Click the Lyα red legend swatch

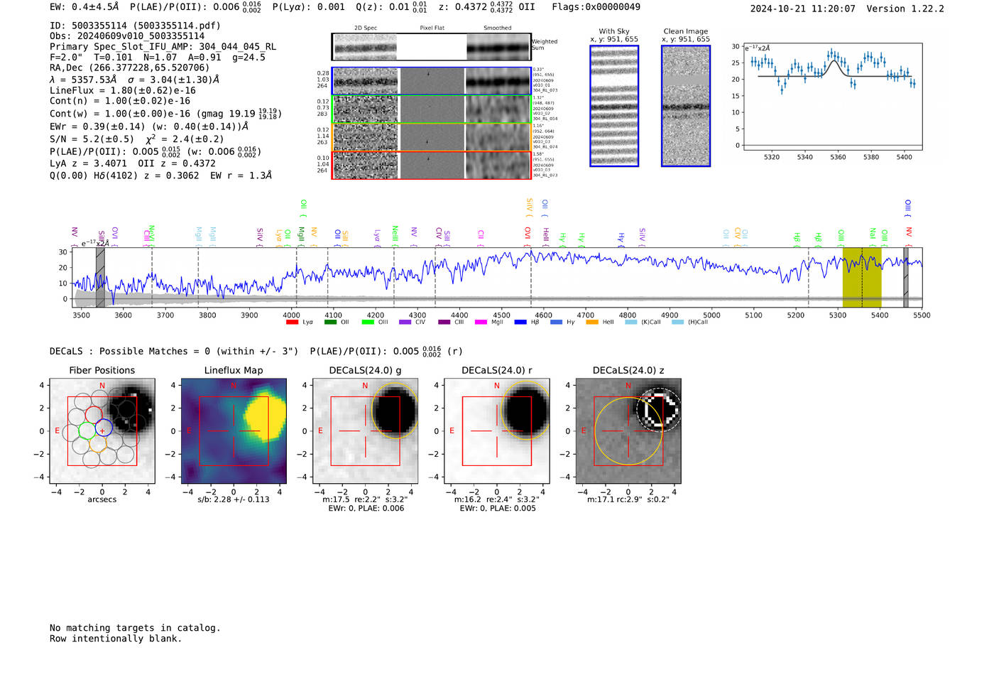point(292,323)
